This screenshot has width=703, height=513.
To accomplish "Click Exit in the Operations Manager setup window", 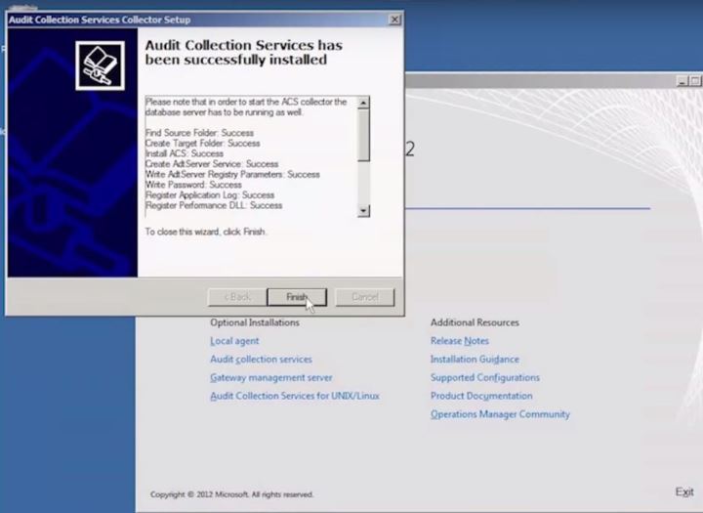I will 684,492.
